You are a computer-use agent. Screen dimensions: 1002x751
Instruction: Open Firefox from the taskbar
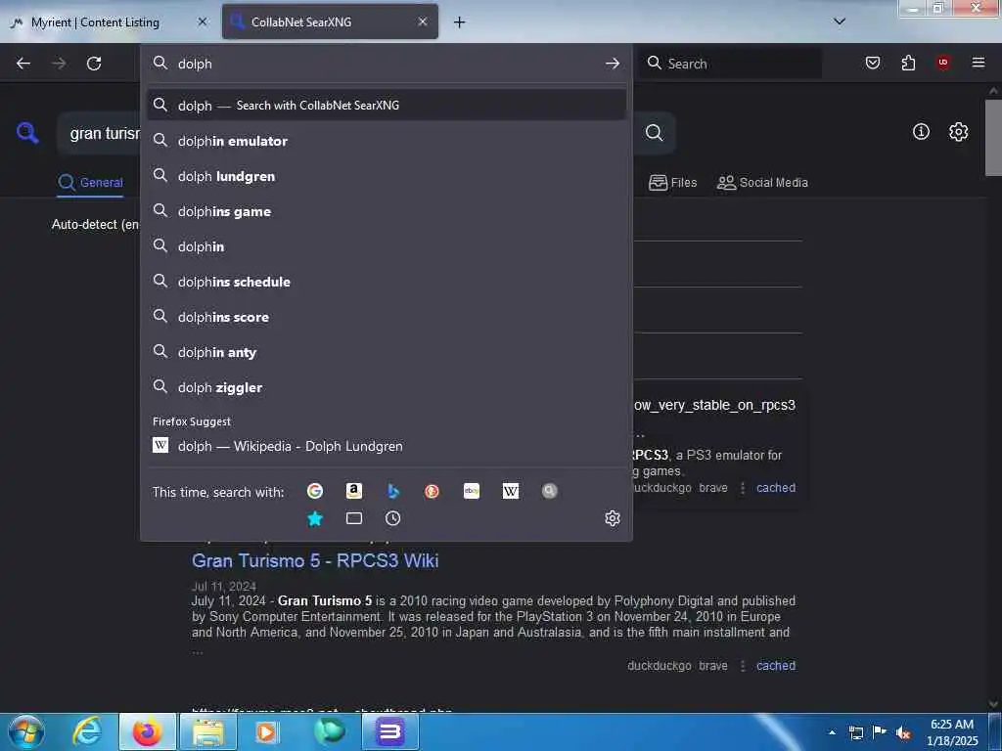(147, 731)
